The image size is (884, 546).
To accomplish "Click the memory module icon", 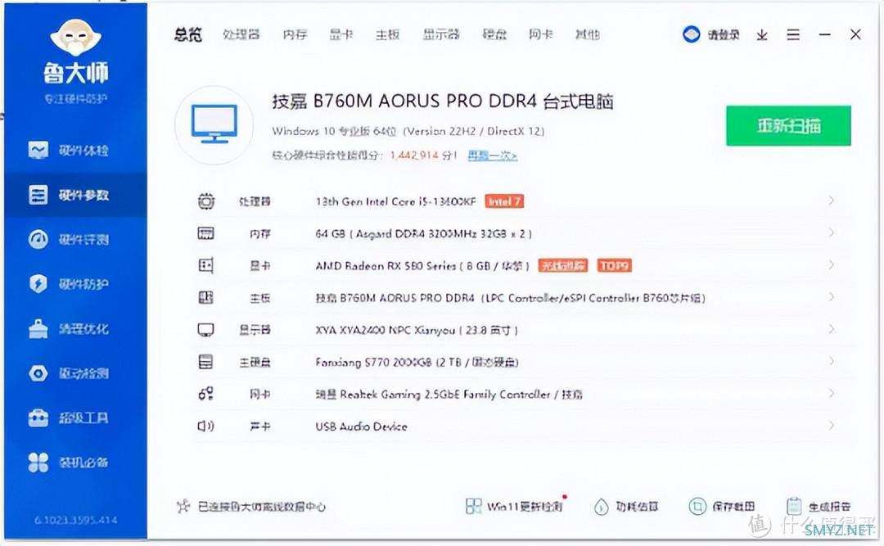I will pyautogui.click(x=205, y=233).
